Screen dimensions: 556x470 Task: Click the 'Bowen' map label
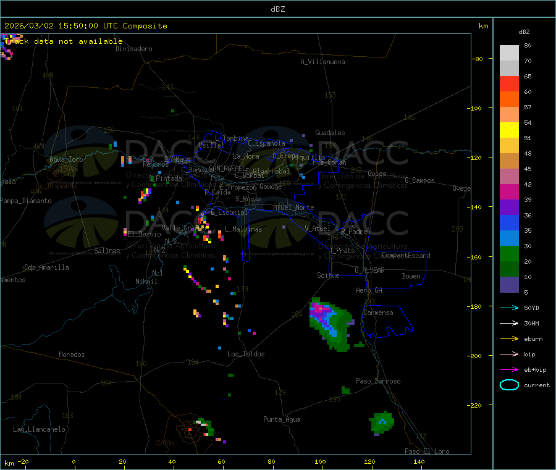pos(411,276)
